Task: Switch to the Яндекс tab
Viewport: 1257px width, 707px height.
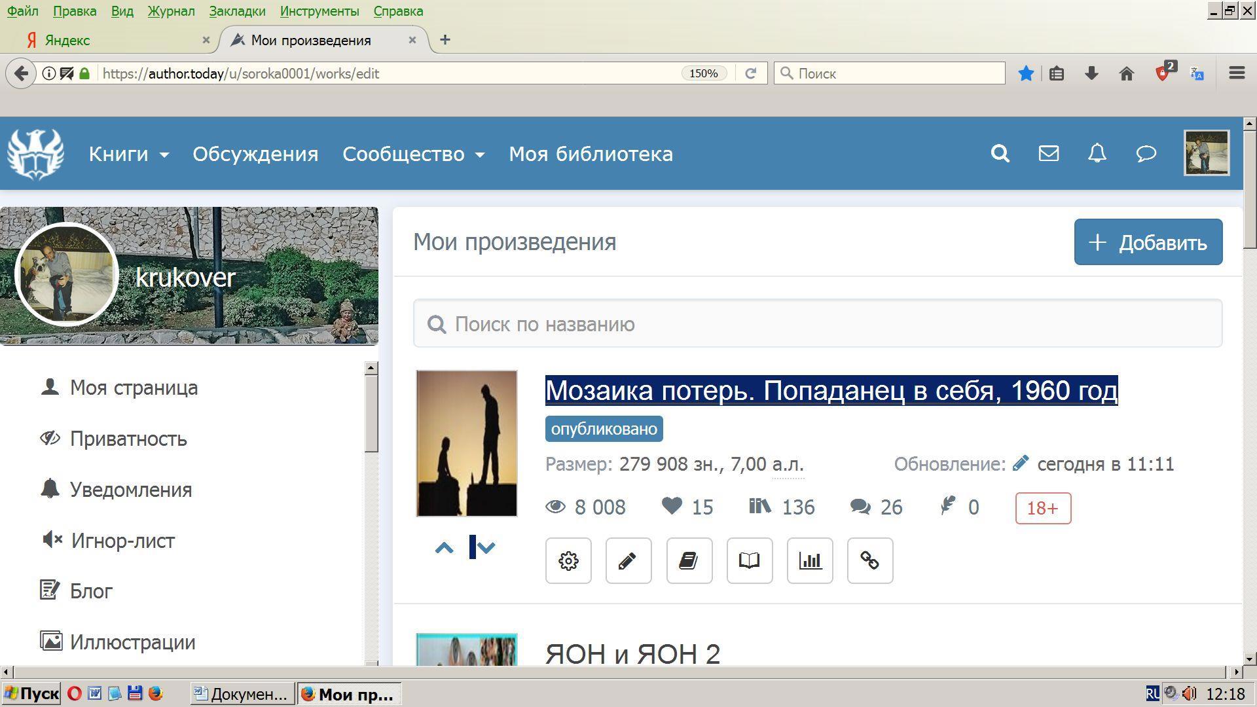Action: pos(67,40)
